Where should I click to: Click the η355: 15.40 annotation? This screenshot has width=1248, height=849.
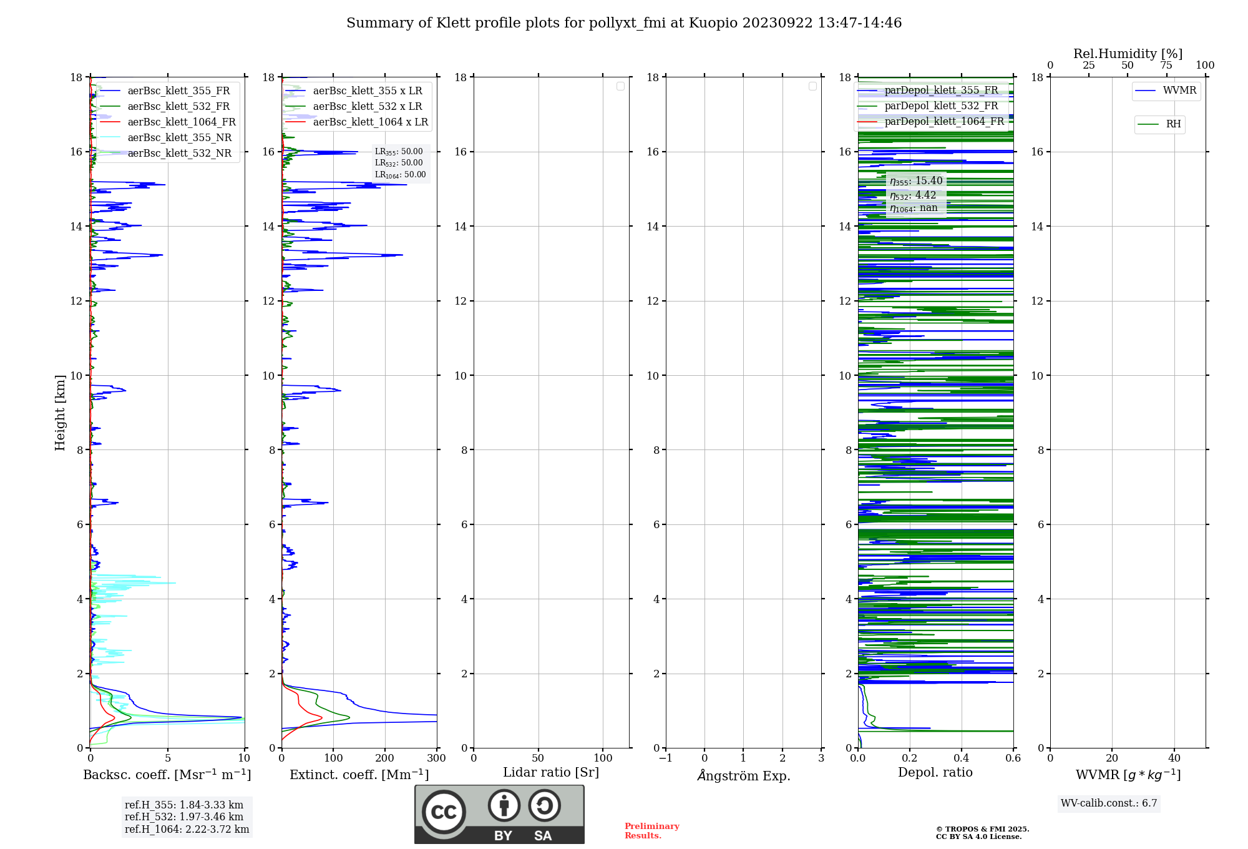(x=916, y=181)
